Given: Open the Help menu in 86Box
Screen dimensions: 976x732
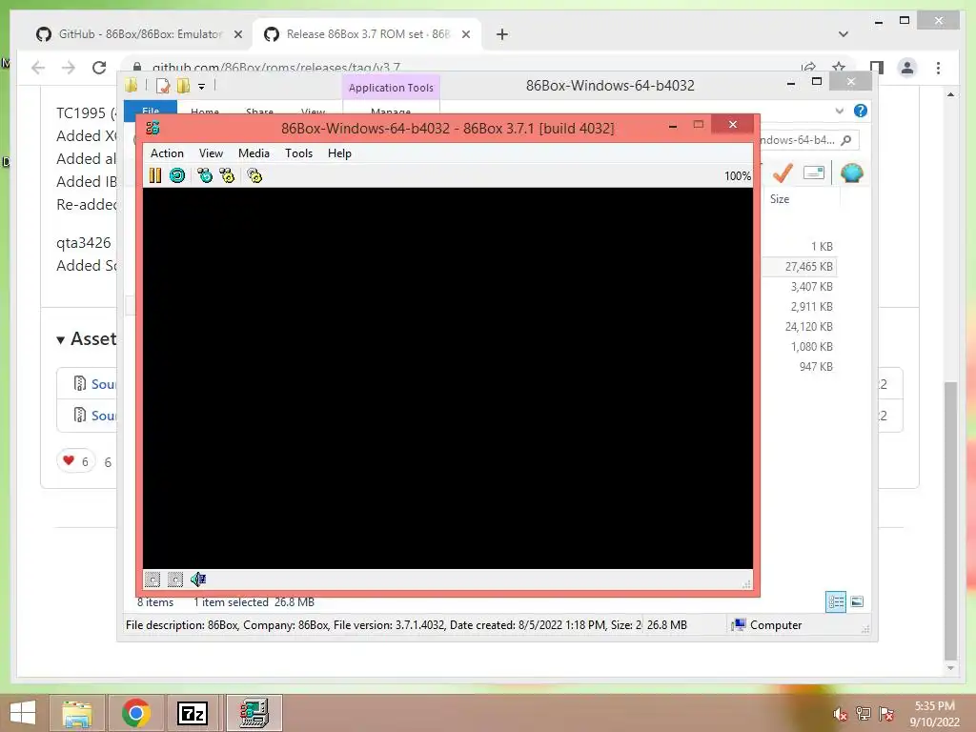Looking at the screenshot, I should coord(340,153).
